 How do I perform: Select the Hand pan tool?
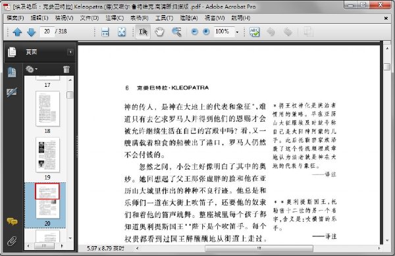(x=159, y=32)
